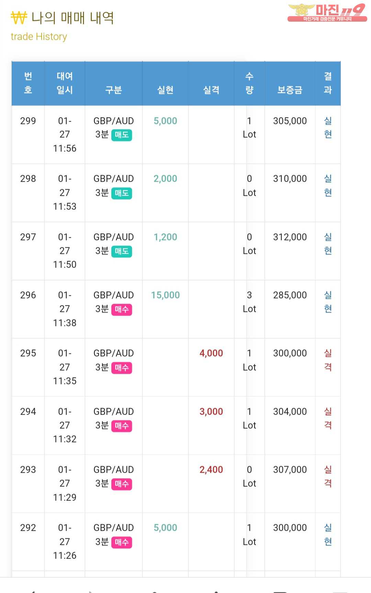
Task: Click the 312,000 deposit value
Action: point(290,237)
